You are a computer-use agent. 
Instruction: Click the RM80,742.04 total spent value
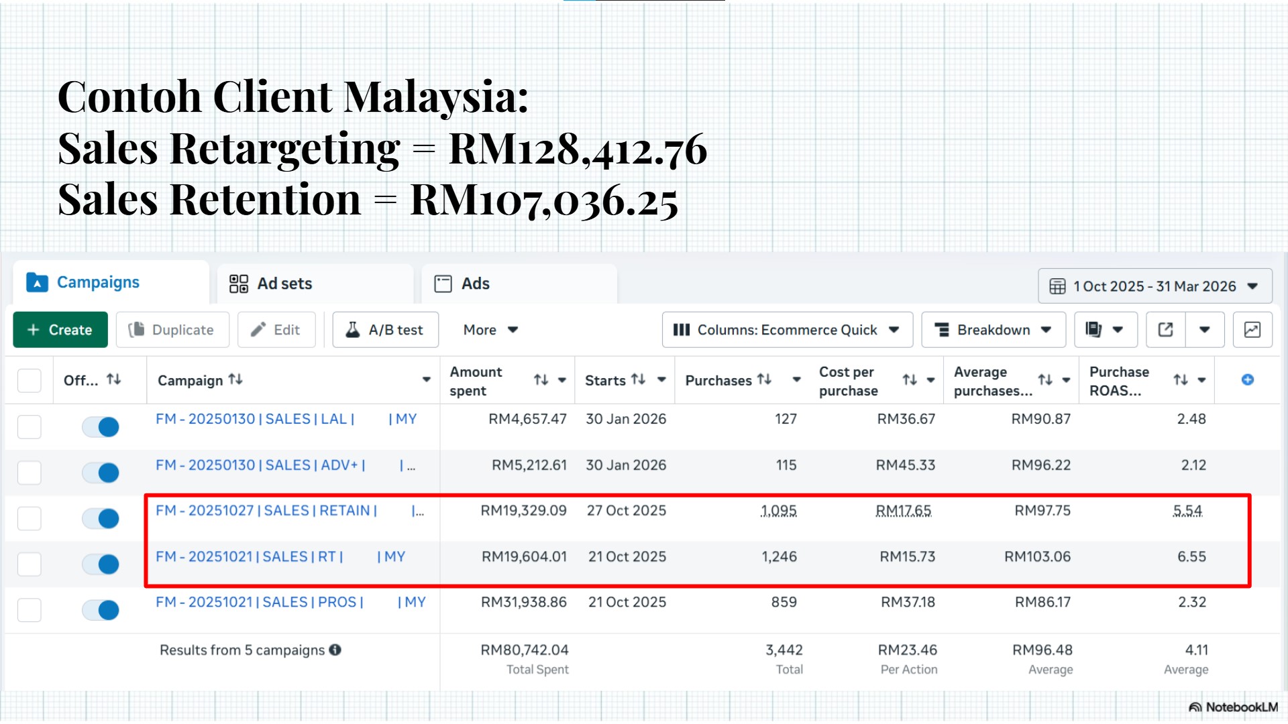[525, 650]
